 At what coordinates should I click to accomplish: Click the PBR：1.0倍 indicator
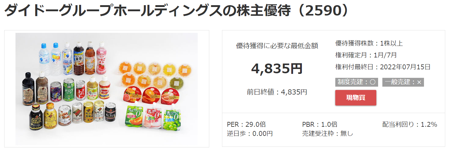point(320,124)
